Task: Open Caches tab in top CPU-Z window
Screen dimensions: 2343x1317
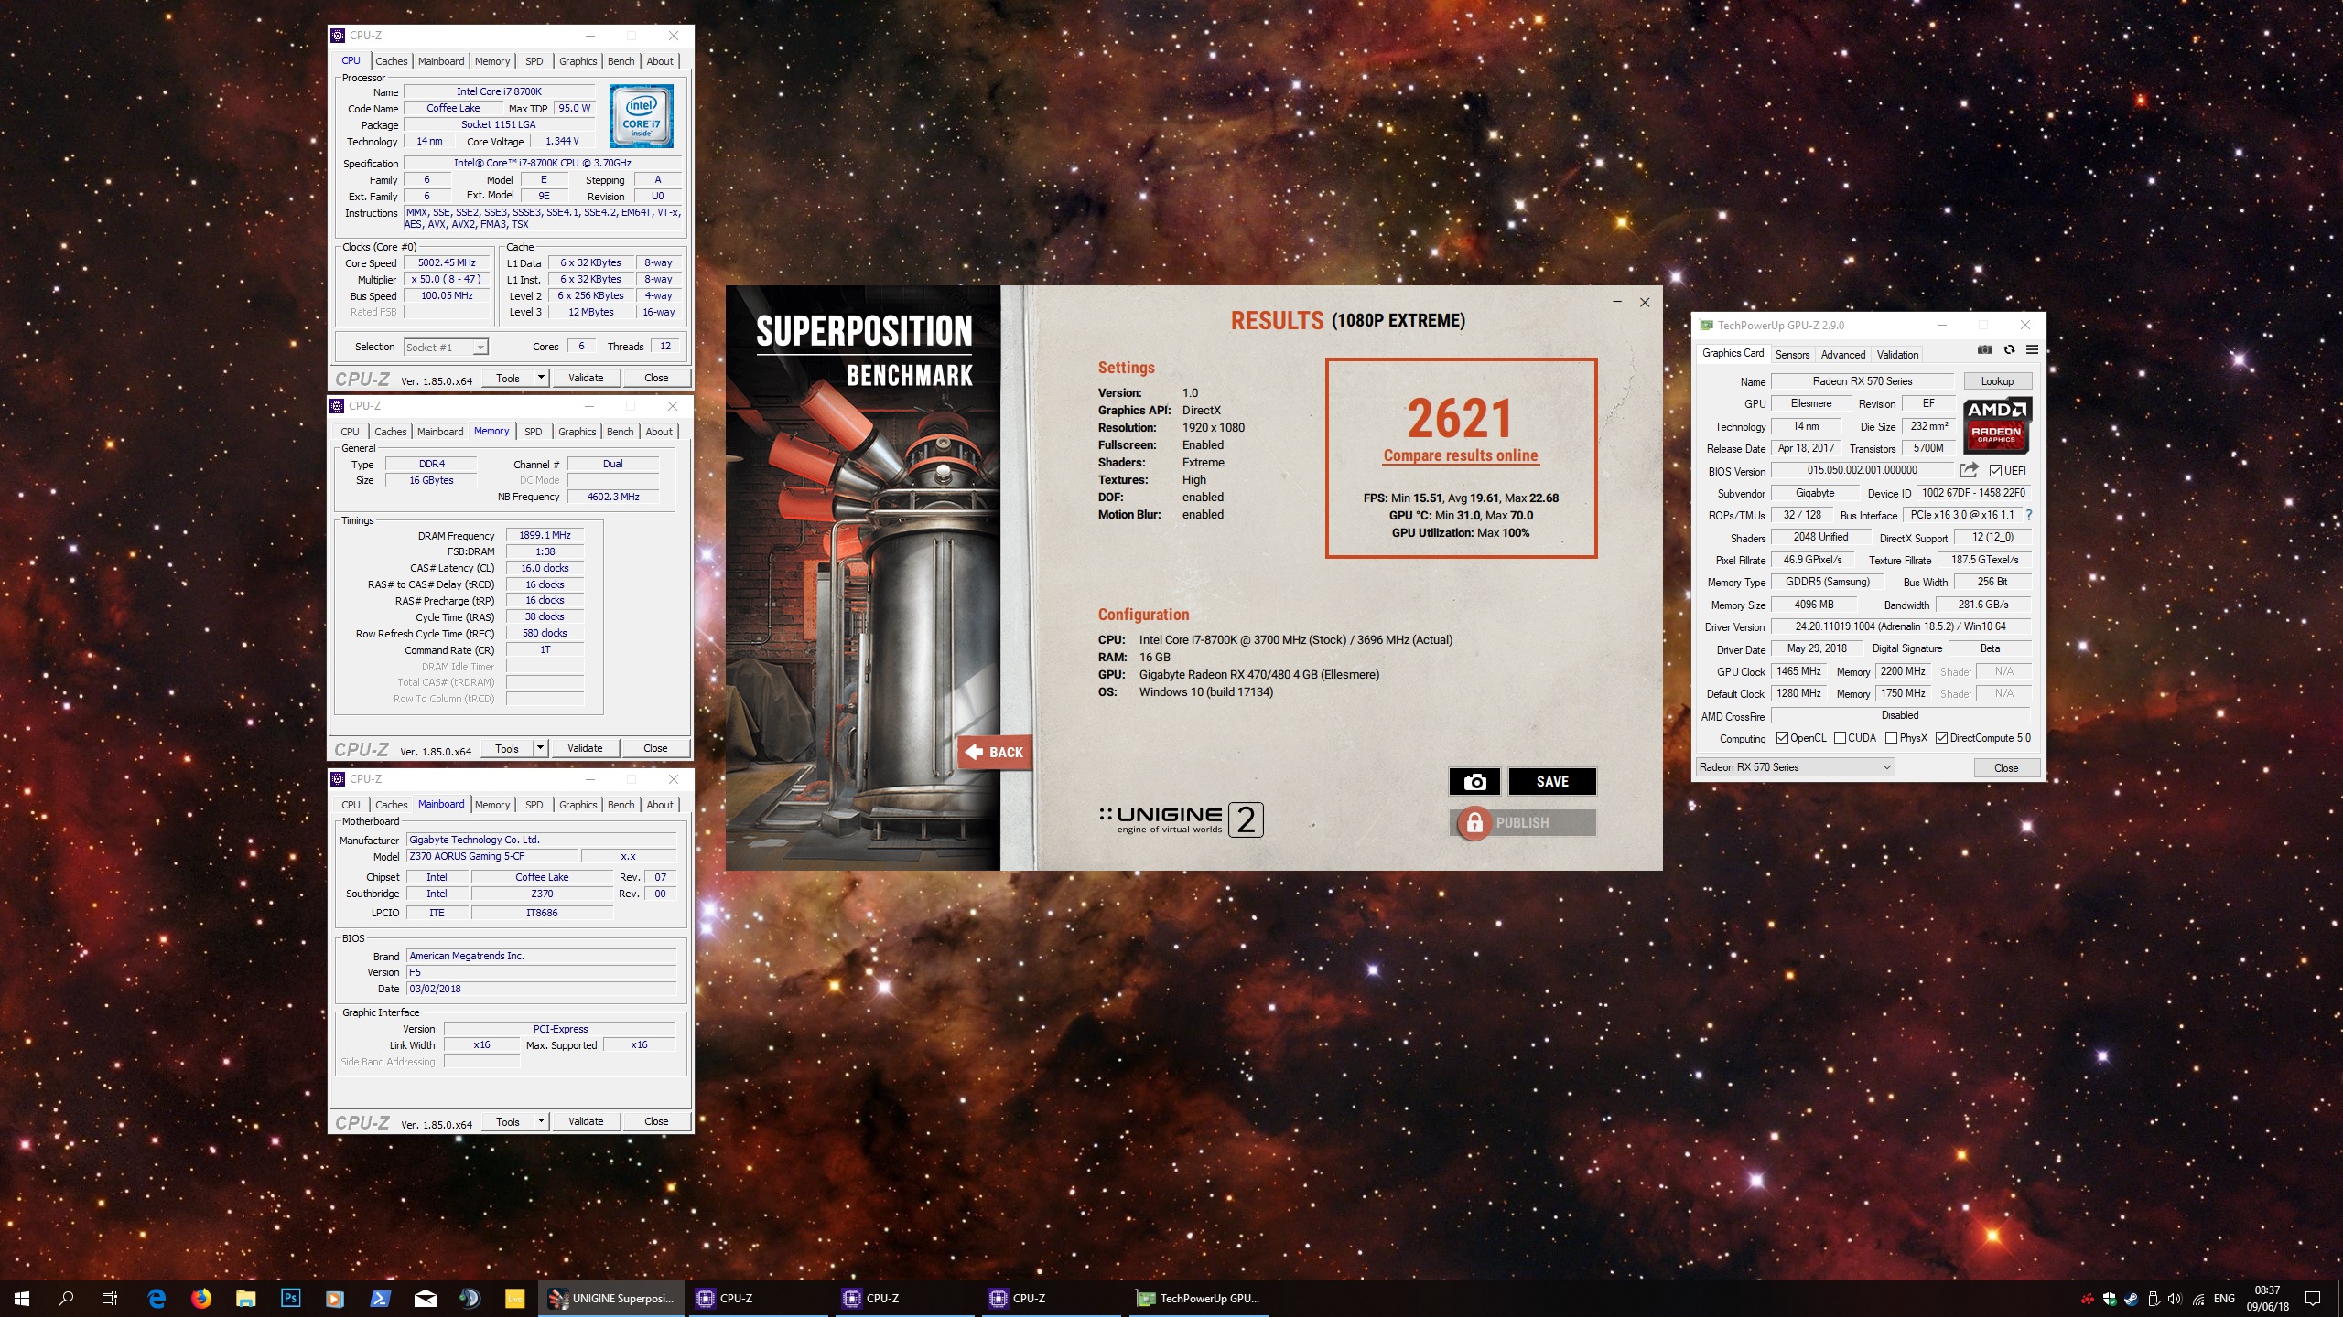Action: click(391, 61)
